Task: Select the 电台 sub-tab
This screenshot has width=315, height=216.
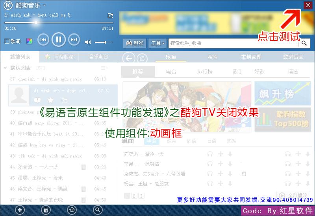Action: click(x=171, y=71)
